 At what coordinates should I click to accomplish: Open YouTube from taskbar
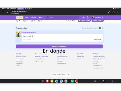coord(77,81)
